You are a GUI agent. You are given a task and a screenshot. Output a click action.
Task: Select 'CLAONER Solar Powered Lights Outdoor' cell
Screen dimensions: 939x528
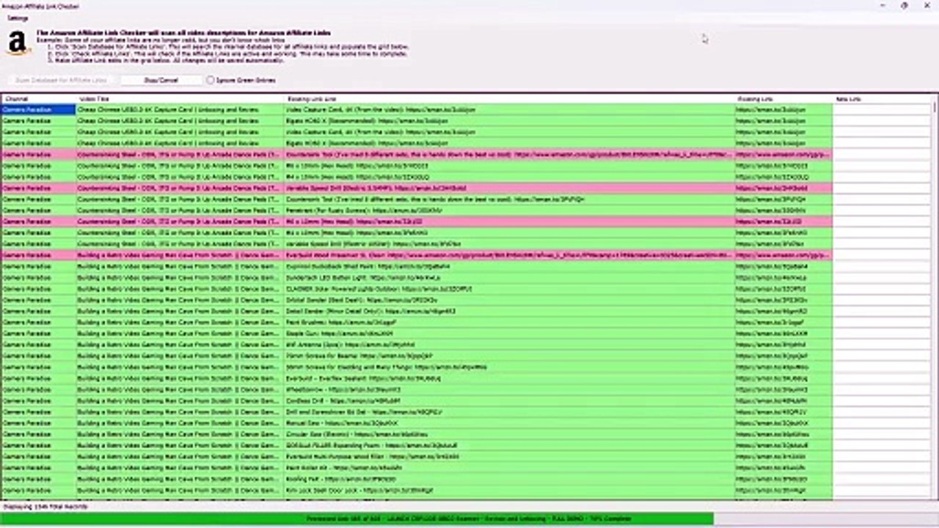point(510,289)
